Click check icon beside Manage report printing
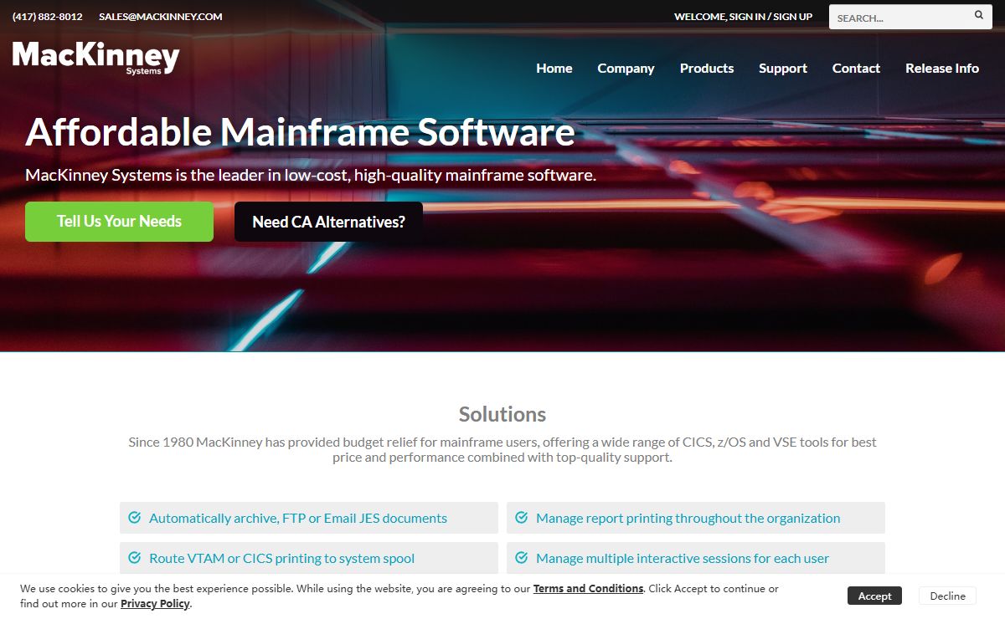The width and height of the screenshot is (1005, 619). (x=521, y=518)
